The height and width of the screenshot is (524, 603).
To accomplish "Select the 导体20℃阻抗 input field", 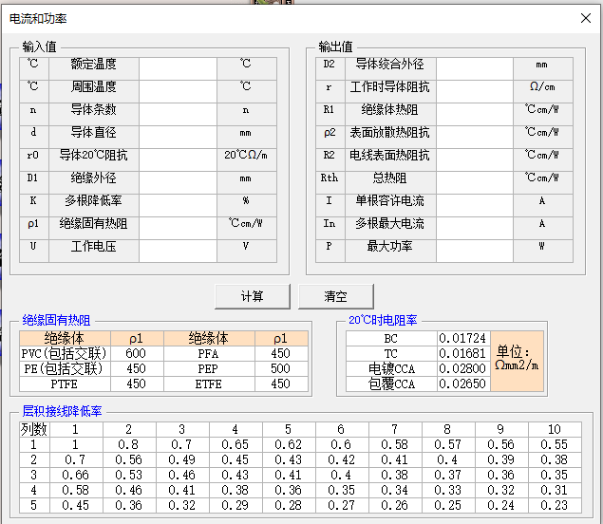I will (178, 157).
